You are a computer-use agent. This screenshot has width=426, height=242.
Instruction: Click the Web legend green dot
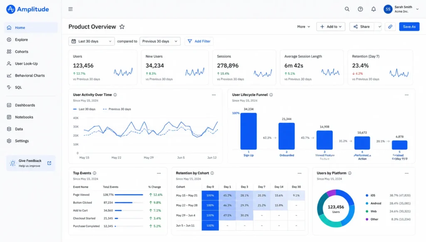[x=367, y=211]
